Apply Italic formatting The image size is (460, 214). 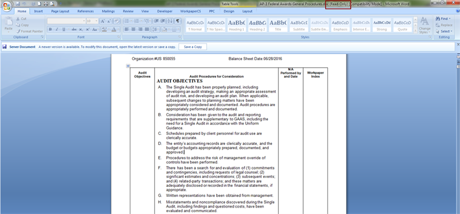(x=57, y=29)
